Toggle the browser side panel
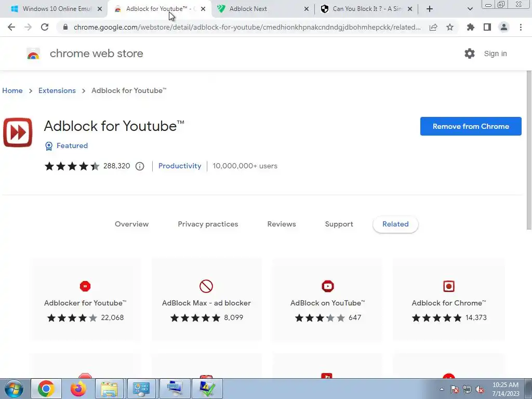Image resolution: width=532 pixels, height=399 pixels. (x=487, y=27)
